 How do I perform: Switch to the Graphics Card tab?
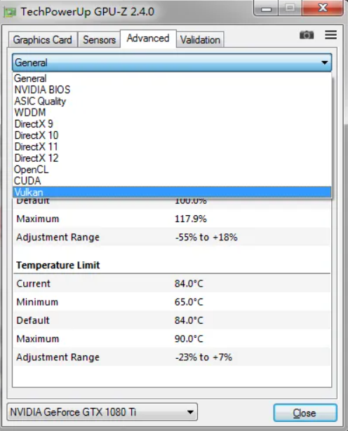pos(43,40)
